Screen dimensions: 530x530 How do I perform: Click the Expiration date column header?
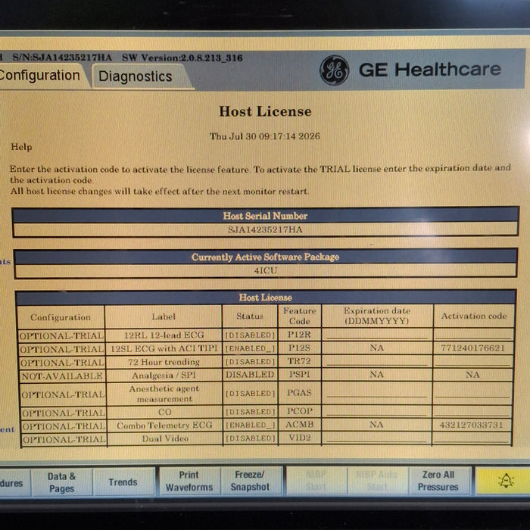(x=377, y=316)
